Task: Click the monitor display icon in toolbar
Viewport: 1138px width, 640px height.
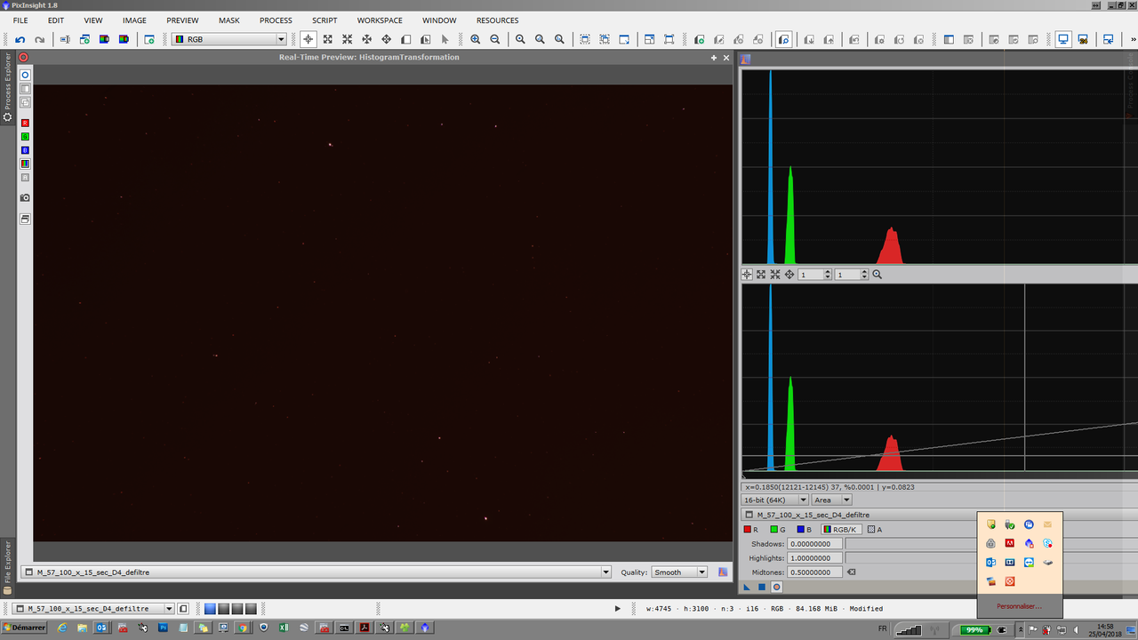Action: click(x=1063, y=39)
